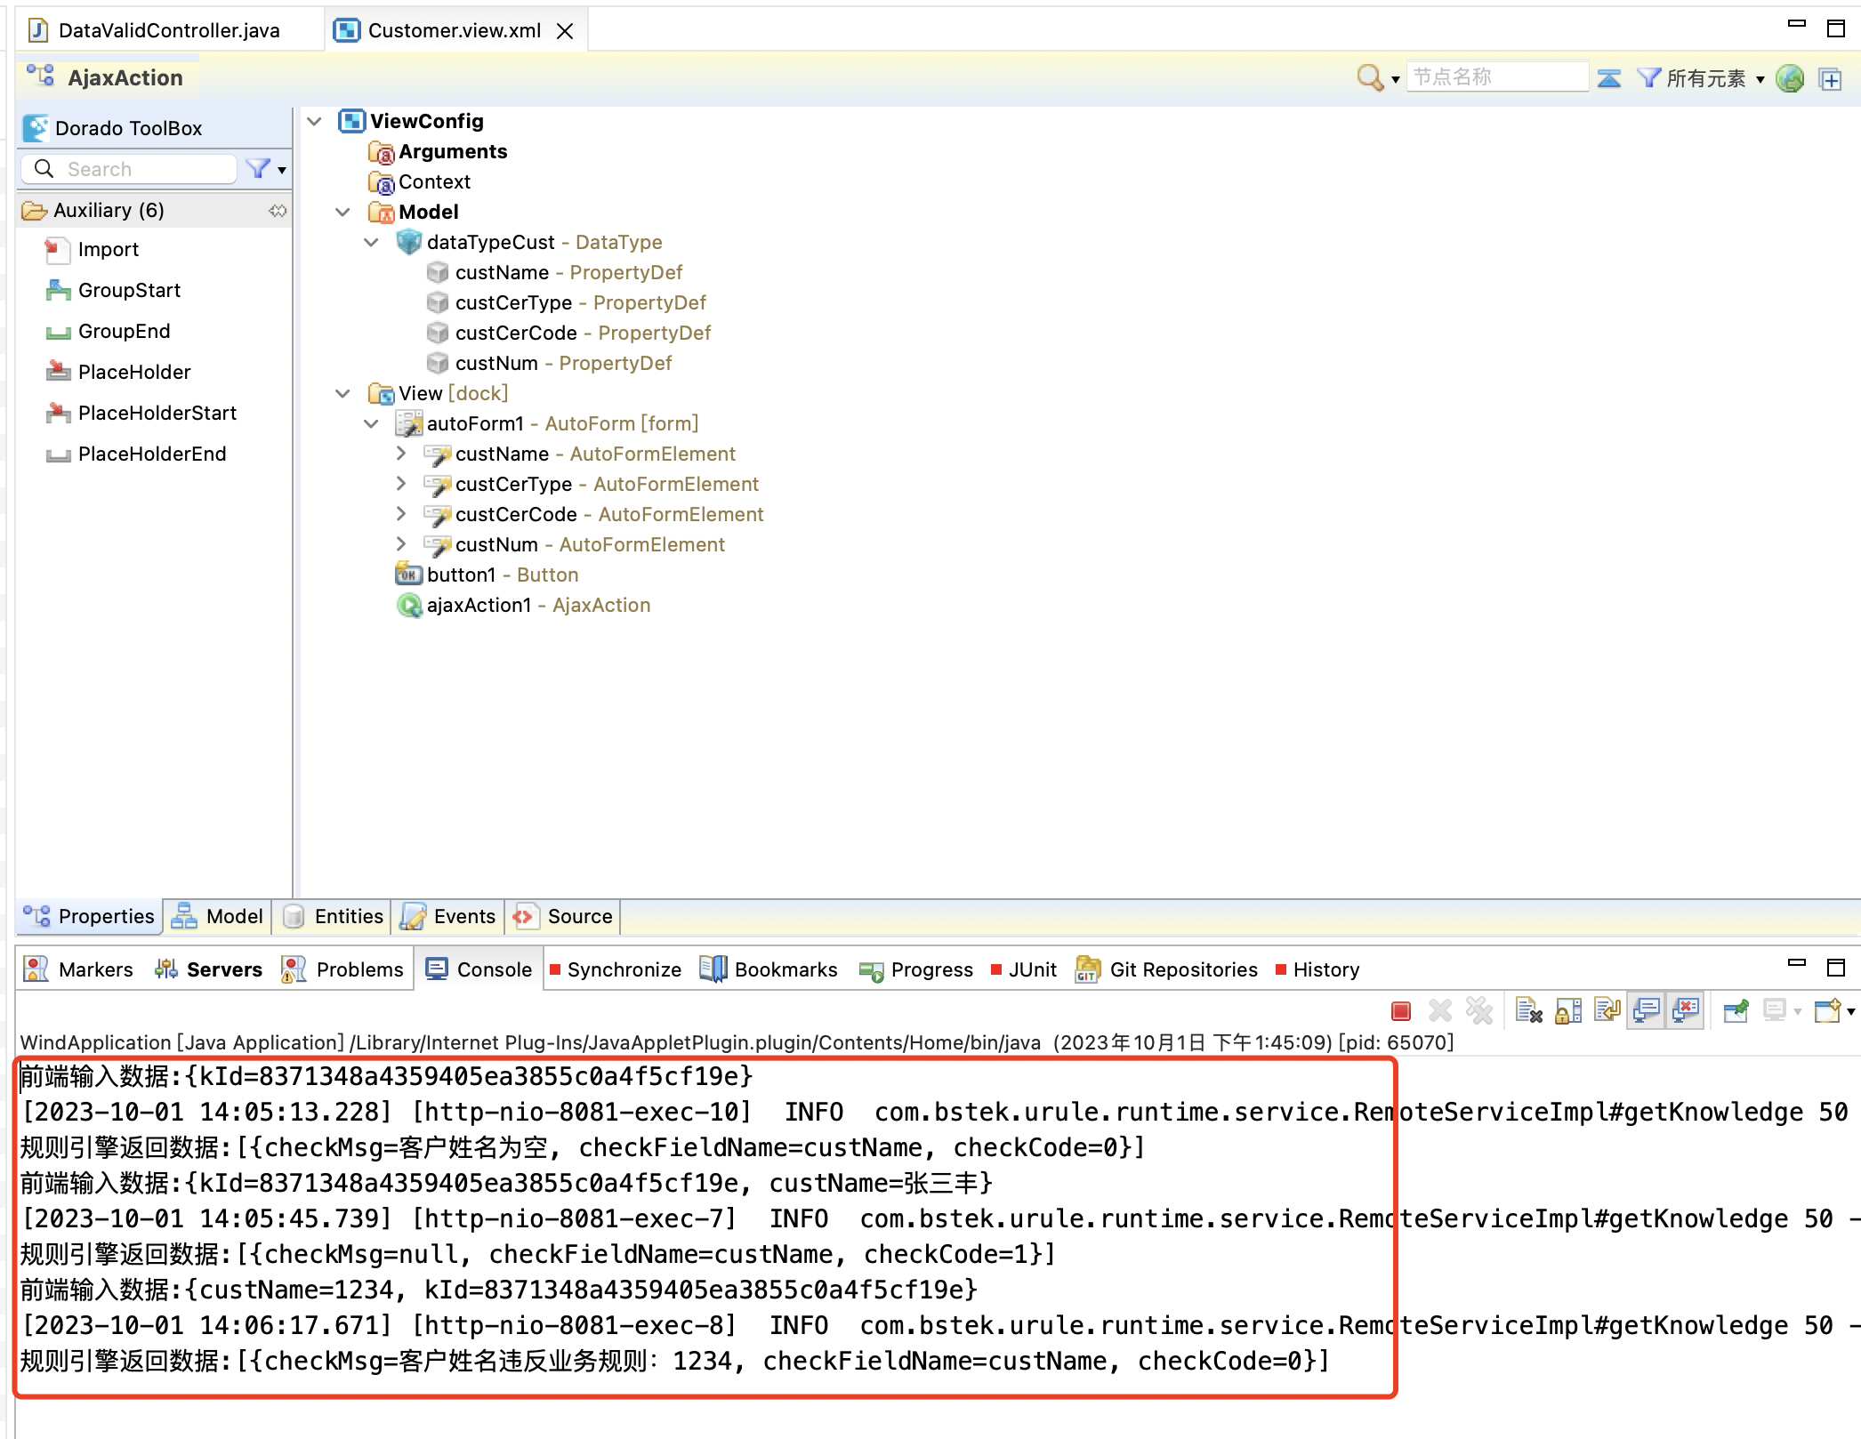Terminate the running WindApplication
Viewport: 1861px width, 1439px height.
click(1400, 1010)
